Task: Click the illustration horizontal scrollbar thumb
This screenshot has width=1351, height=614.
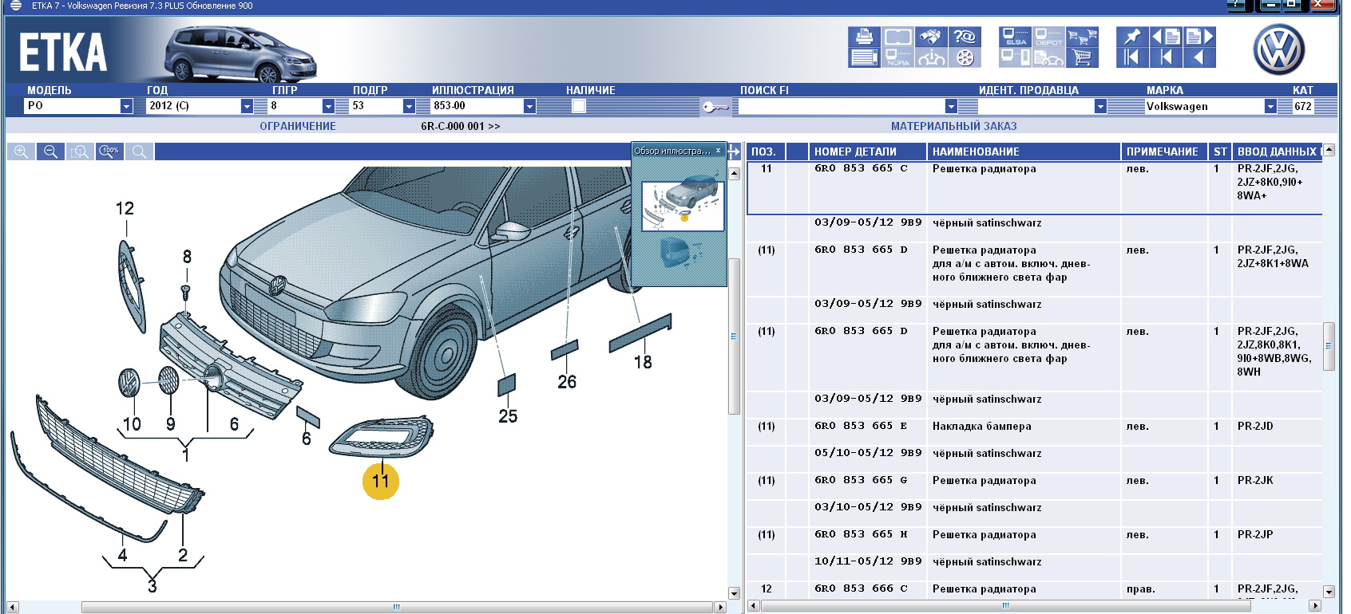Action: (x=397, y=608)
